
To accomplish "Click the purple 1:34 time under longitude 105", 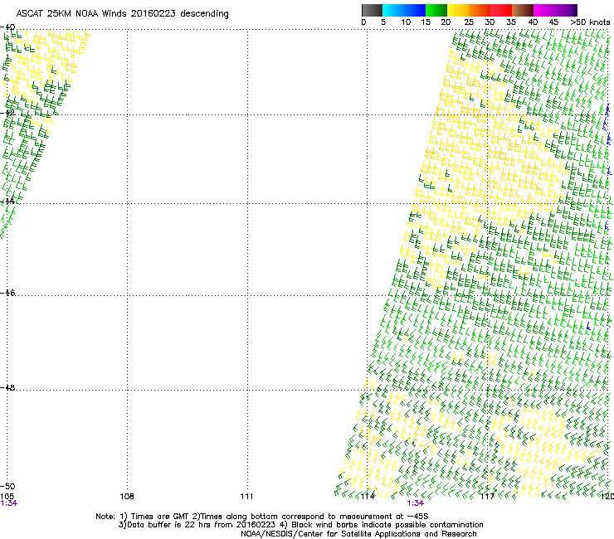I will (x=9, y=503).
